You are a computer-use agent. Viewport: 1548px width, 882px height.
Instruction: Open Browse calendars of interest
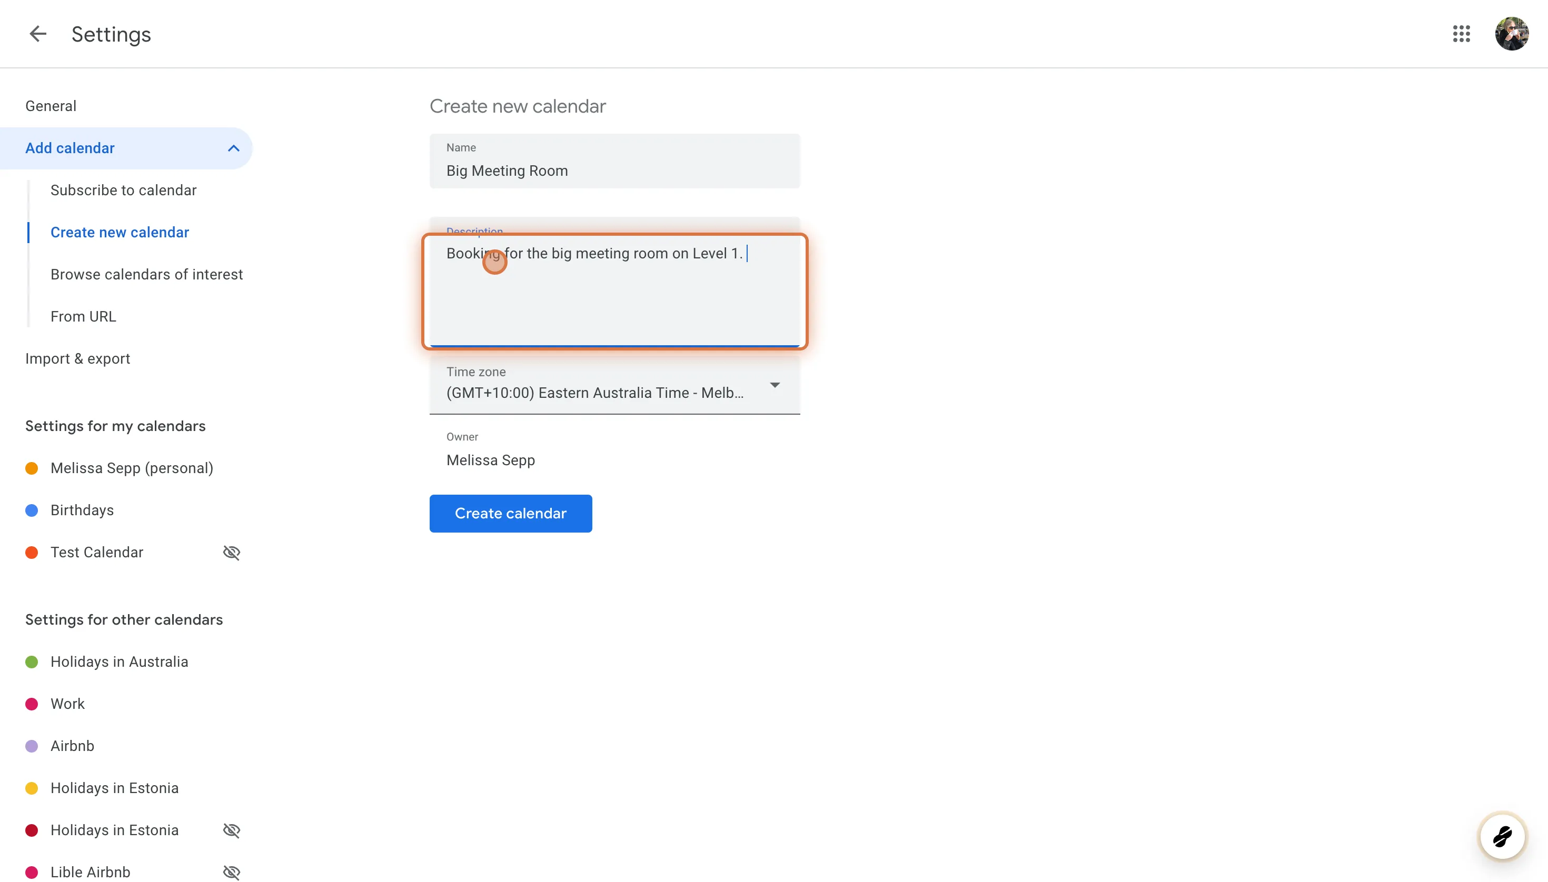pyautogui.click(x=147, y=274)
